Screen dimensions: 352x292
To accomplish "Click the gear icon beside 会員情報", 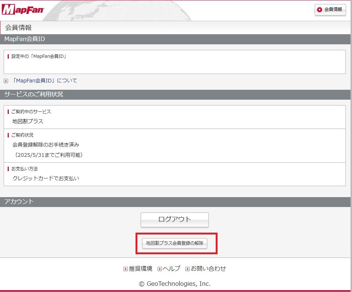I will [319, 10].
